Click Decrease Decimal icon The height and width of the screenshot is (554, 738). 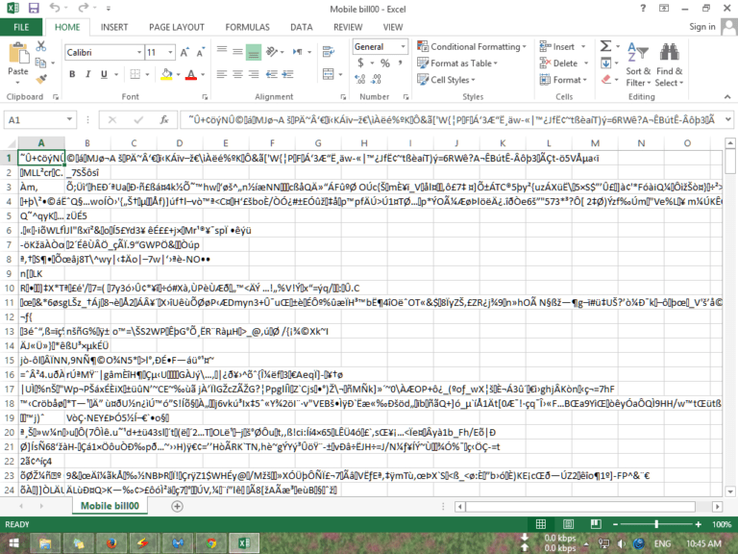pyautogui.click(x=376, y=79)
